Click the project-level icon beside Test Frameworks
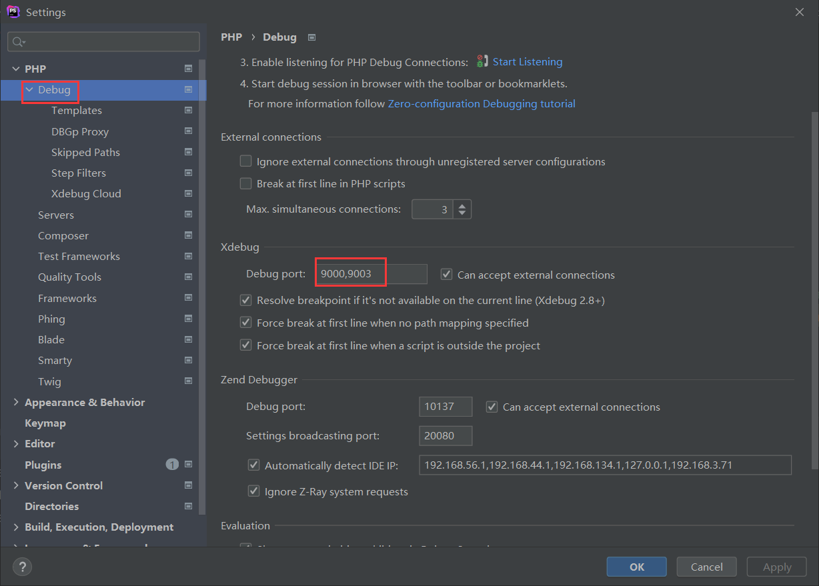The image size is (819, 586). pyautogui.click(x=188, y=256)
